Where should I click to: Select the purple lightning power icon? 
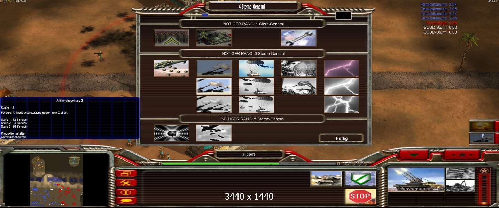click(x=342, y=68)
